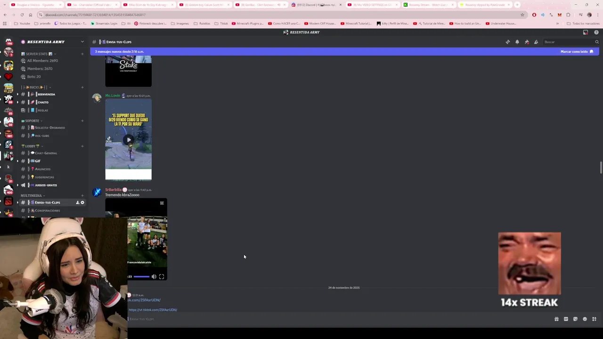Open sticker picker in message bar
This screenshot has height=339, width=603.
[x=575, y=319]
